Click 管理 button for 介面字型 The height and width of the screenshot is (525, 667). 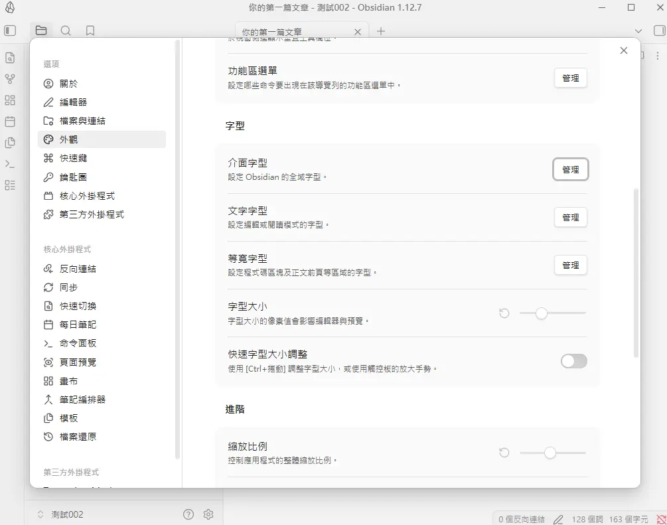tap(570, 170)
